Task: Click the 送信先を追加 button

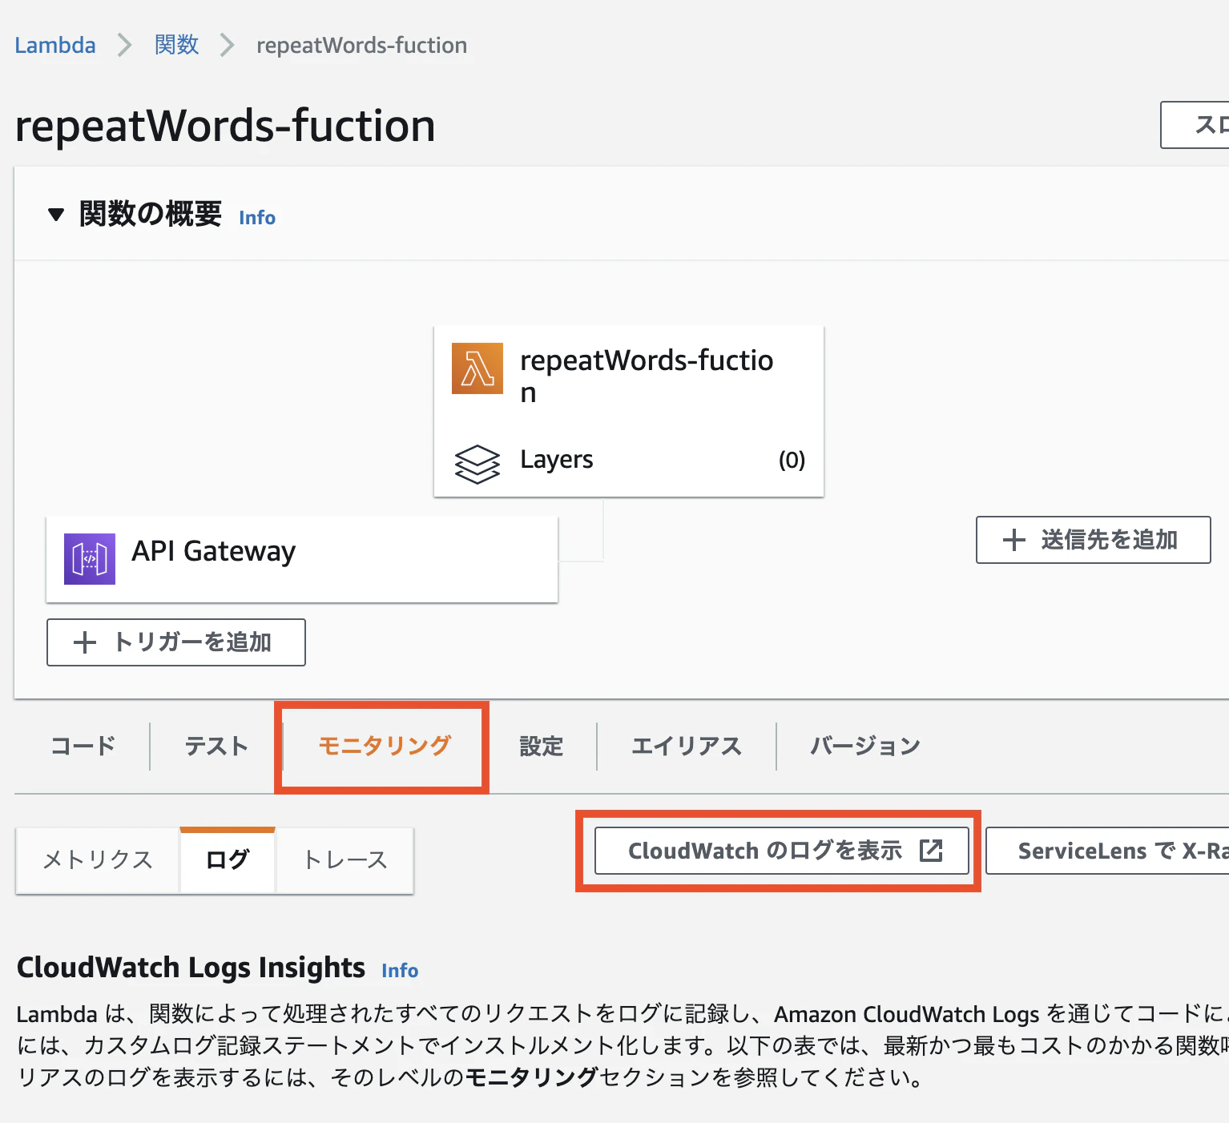Action: click(x=1094, y=540)
